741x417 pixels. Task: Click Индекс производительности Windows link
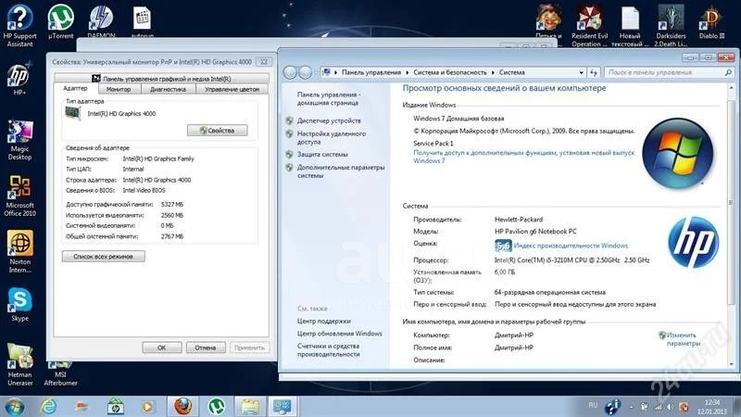click(571, 246)
